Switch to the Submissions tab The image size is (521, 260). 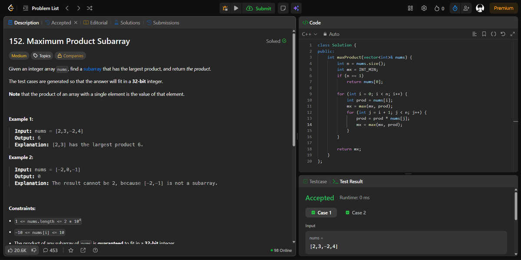coord(162,23)
